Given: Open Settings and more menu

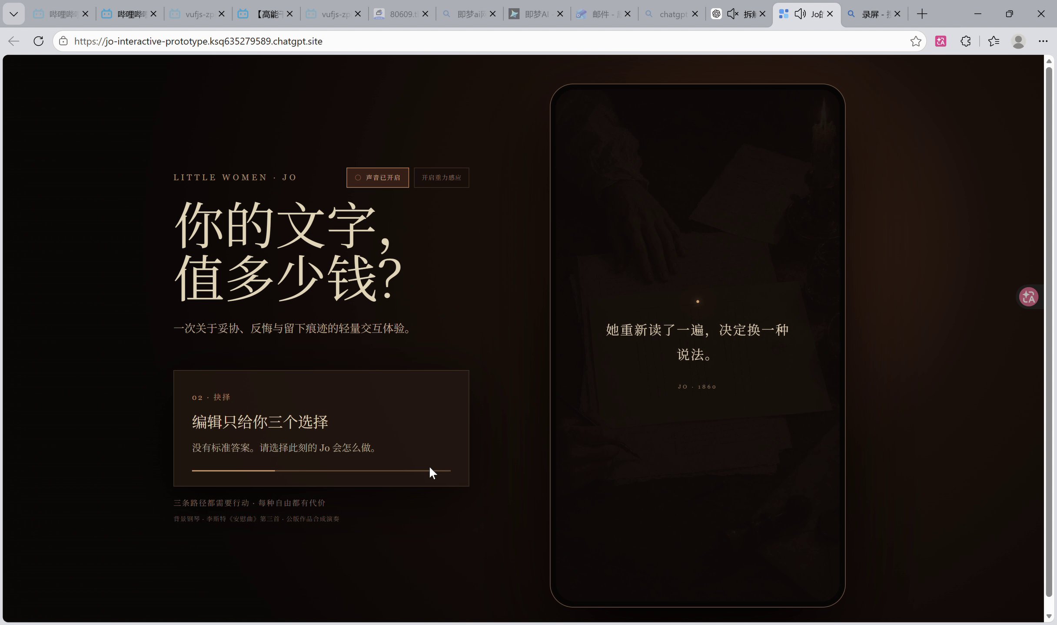Looking at the screenshot, I should pyautogui.click(x=1043, y=41).
